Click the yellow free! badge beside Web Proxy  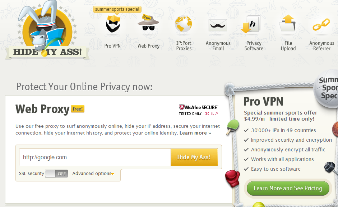78,109
